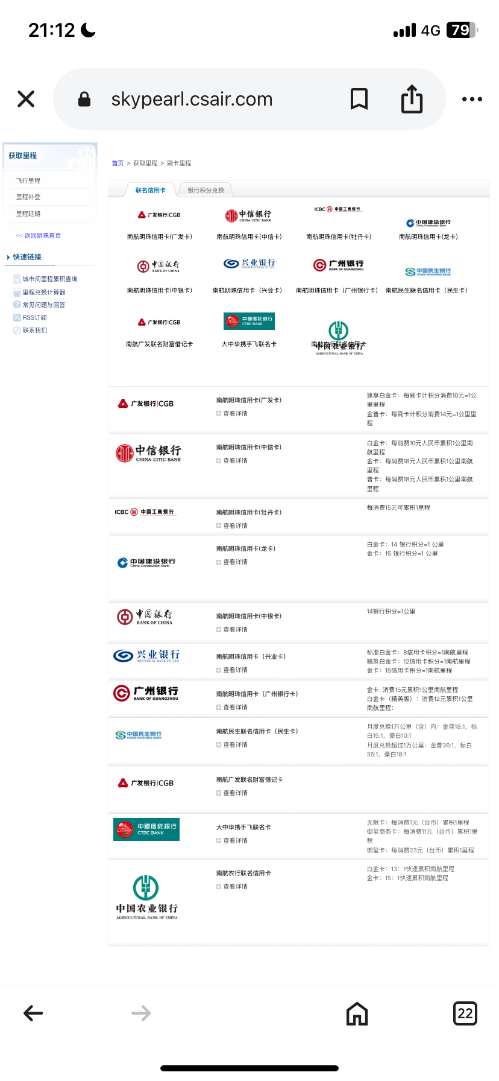Expand the 快速链接 section arrow
The height and width of the screenshot is (1081, 499).
point(8,258)
